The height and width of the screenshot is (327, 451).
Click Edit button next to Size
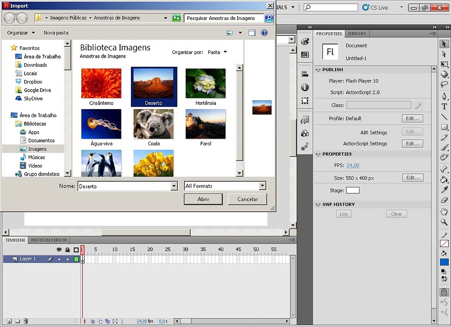[x=413, y=178]
